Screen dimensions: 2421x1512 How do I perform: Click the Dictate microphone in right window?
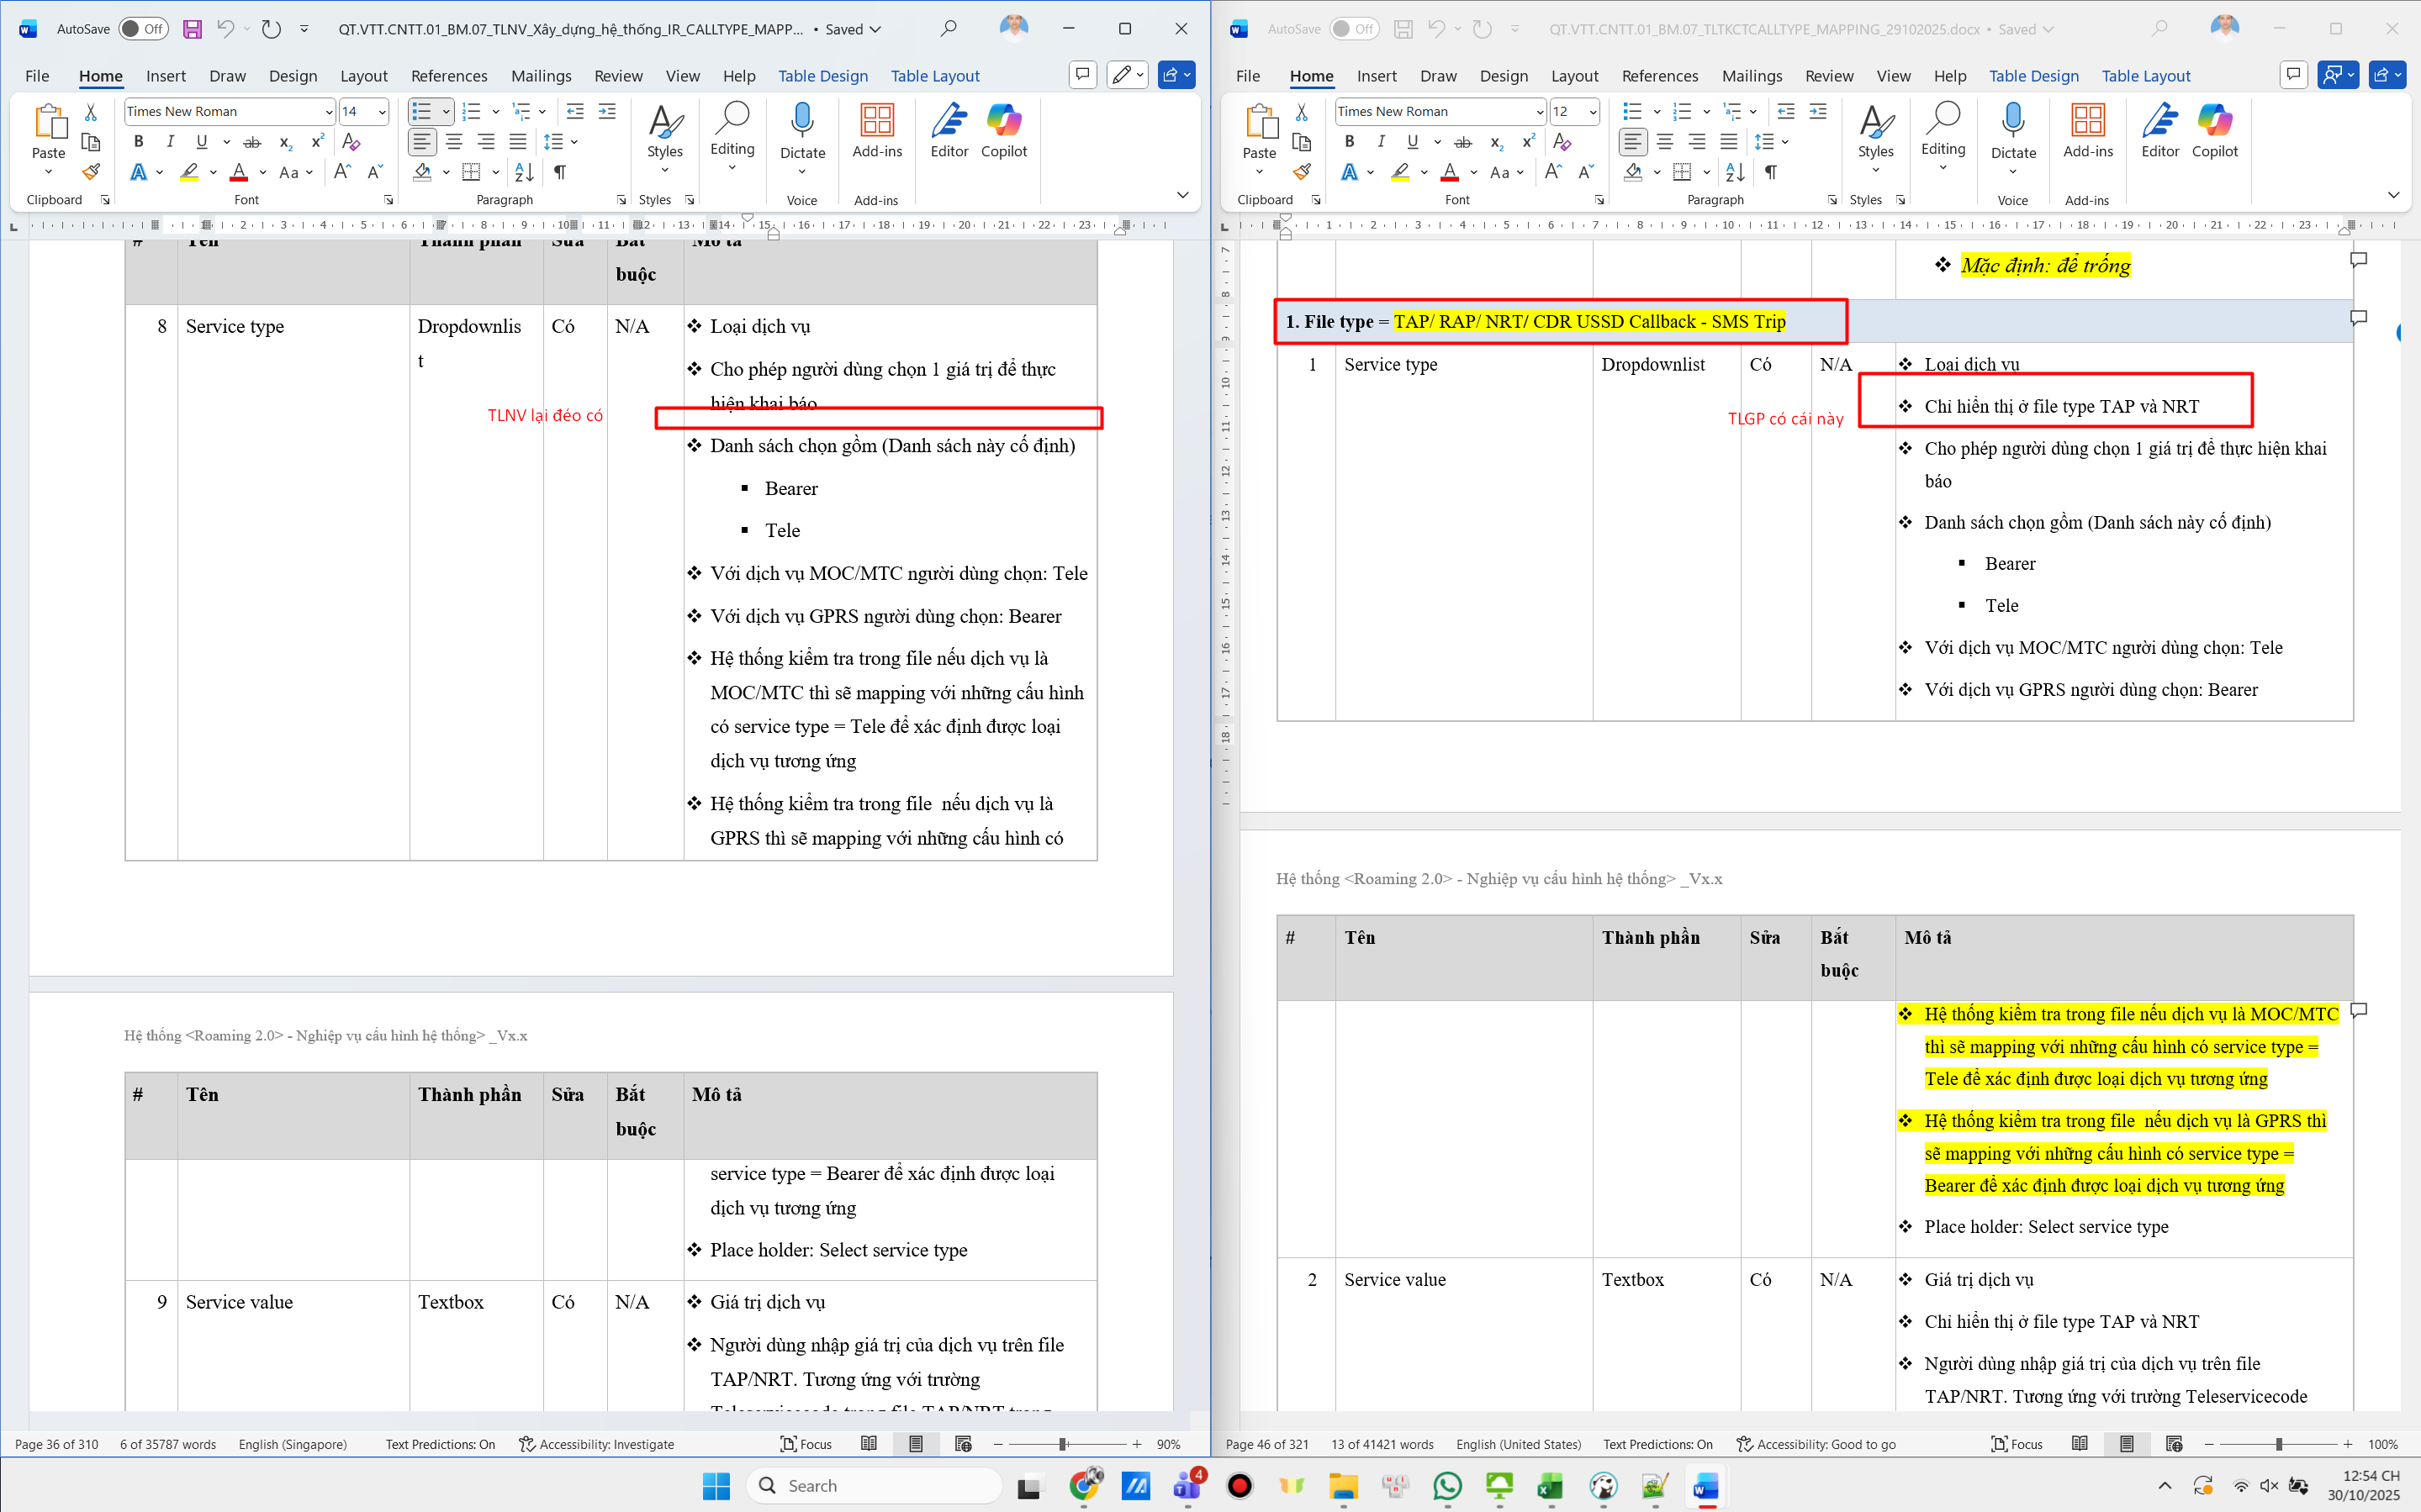pyautogui.click(x=2013, y=122)
